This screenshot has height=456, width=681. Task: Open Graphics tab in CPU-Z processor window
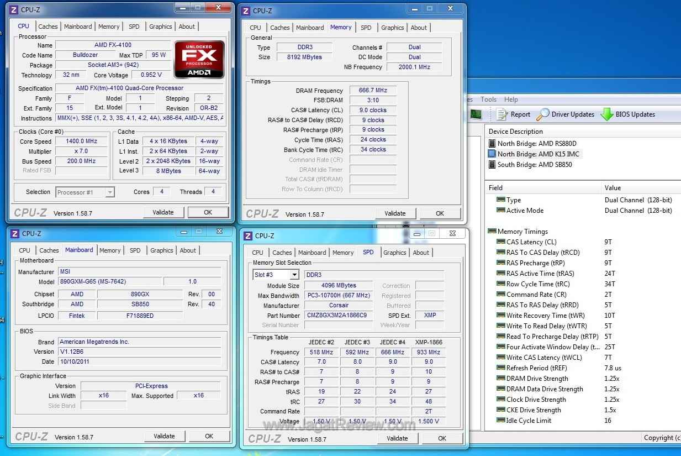[161, 27]
